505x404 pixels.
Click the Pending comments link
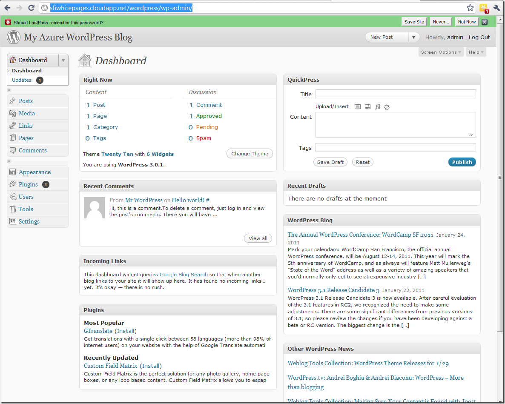pyautogui.click(x=207, y=127)
